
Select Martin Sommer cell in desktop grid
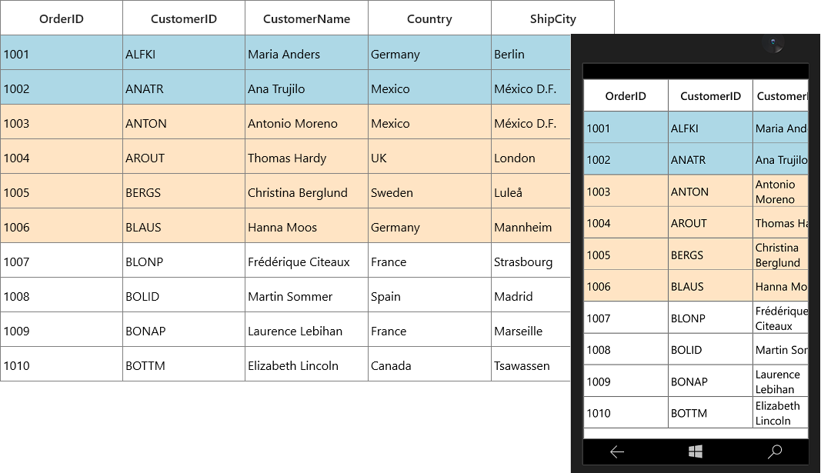click(x=306, y=295)
